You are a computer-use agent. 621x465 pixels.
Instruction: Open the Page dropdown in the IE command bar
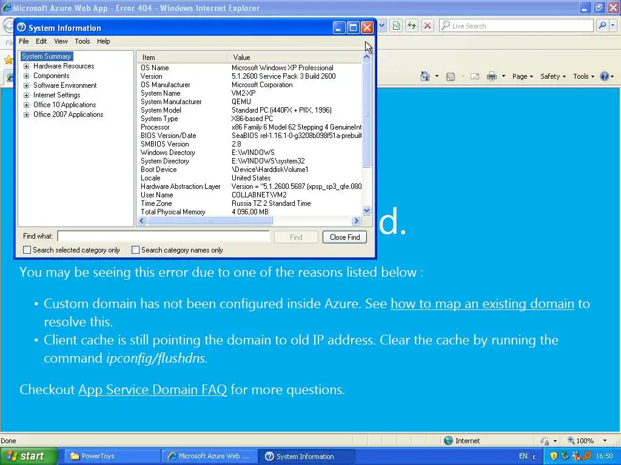pyautogui.click(x=522, y=76)
